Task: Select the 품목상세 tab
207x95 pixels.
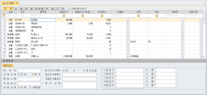Action: (x=8, y=66)
